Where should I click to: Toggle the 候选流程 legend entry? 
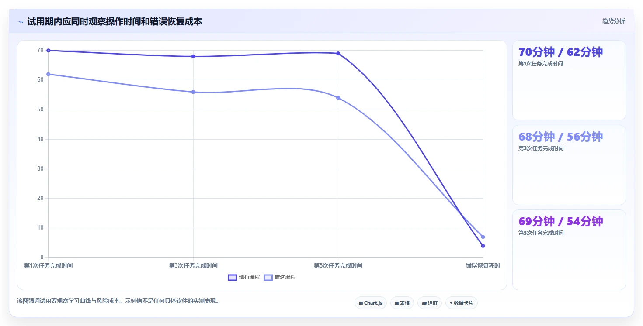[x=280, y=277]
